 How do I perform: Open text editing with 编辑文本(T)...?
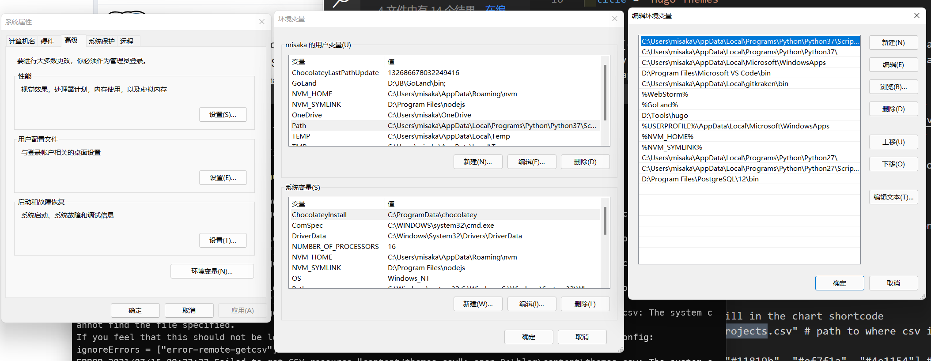(893, 197)
